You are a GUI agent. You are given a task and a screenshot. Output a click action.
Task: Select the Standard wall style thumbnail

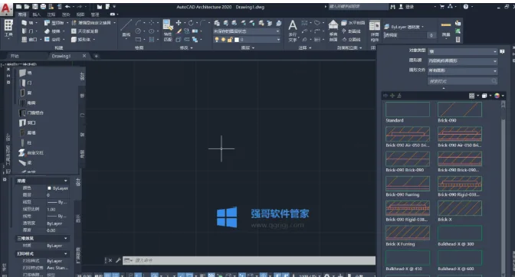click(408, 109)
